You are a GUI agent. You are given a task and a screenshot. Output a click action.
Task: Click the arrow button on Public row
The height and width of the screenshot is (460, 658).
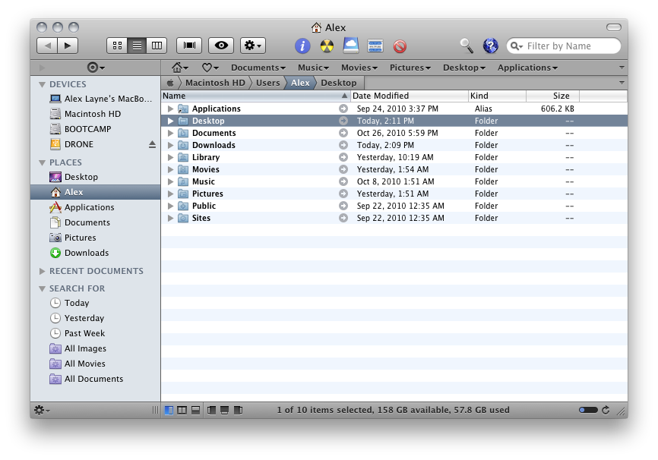(x=343, y=206)
